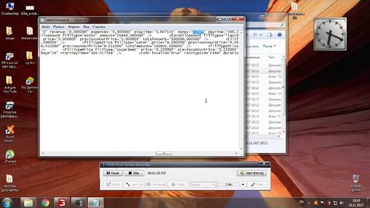The image size is (370, 208).
Task: Switch to the Notepad taskbar button
Action: click(95, 203)
